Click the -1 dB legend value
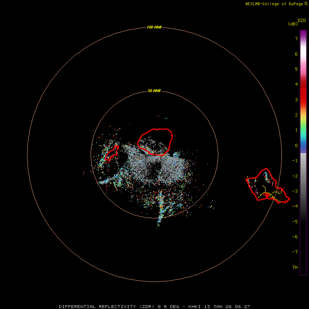 [295, 161]
